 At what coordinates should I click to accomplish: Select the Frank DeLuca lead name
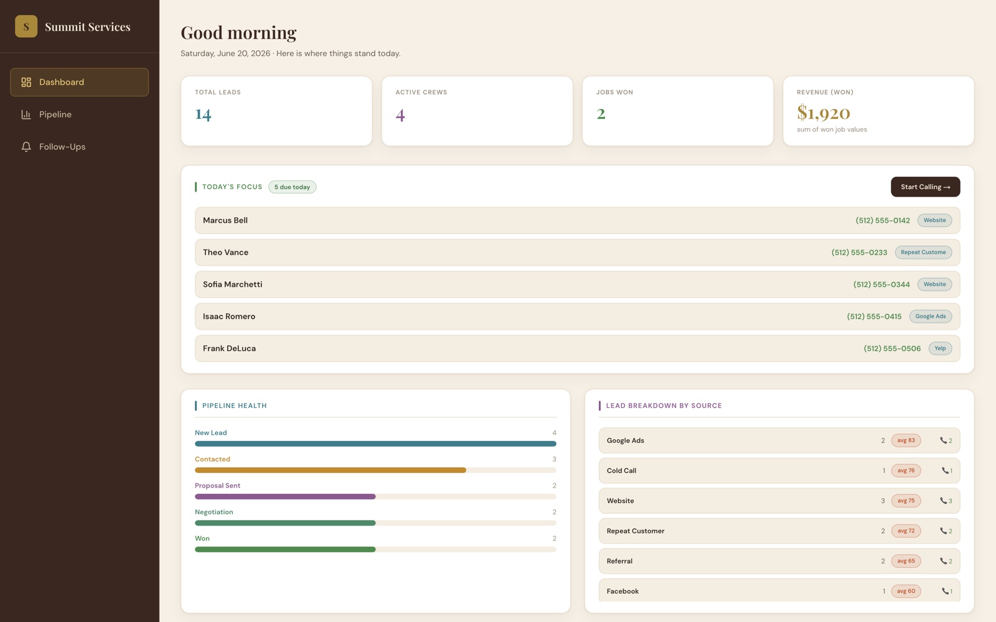[229, 348]
